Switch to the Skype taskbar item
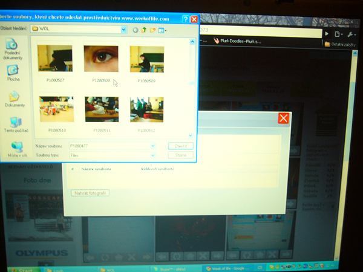Viewport: 363px width, 272px height. pos(176,269)
